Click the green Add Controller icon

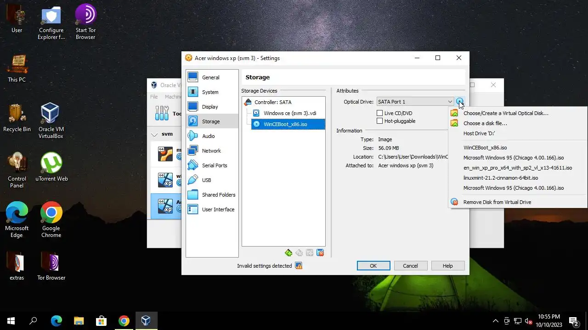[288, 253]
